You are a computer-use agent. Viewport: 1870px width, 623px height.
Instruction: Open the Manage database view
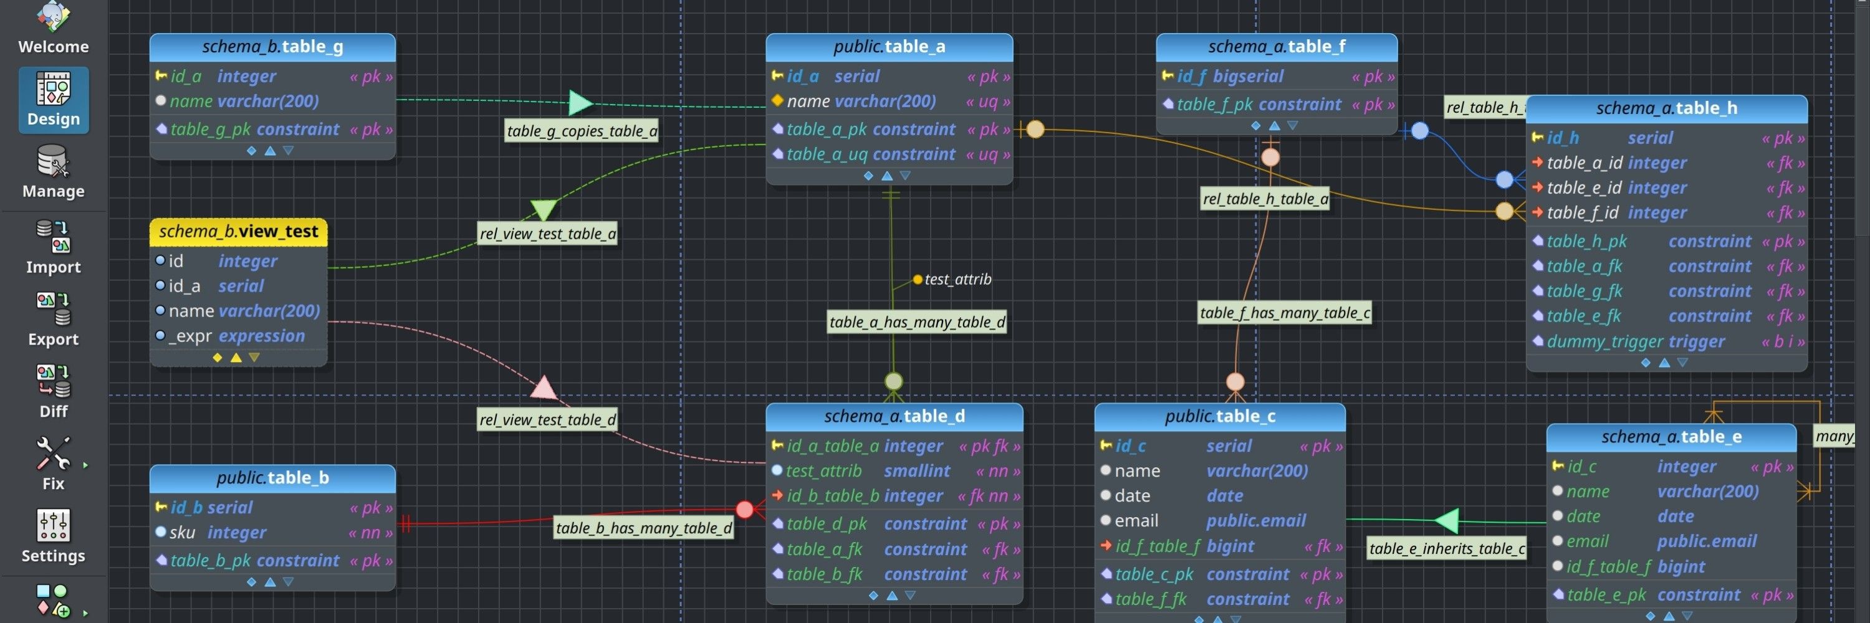(53, 172)
